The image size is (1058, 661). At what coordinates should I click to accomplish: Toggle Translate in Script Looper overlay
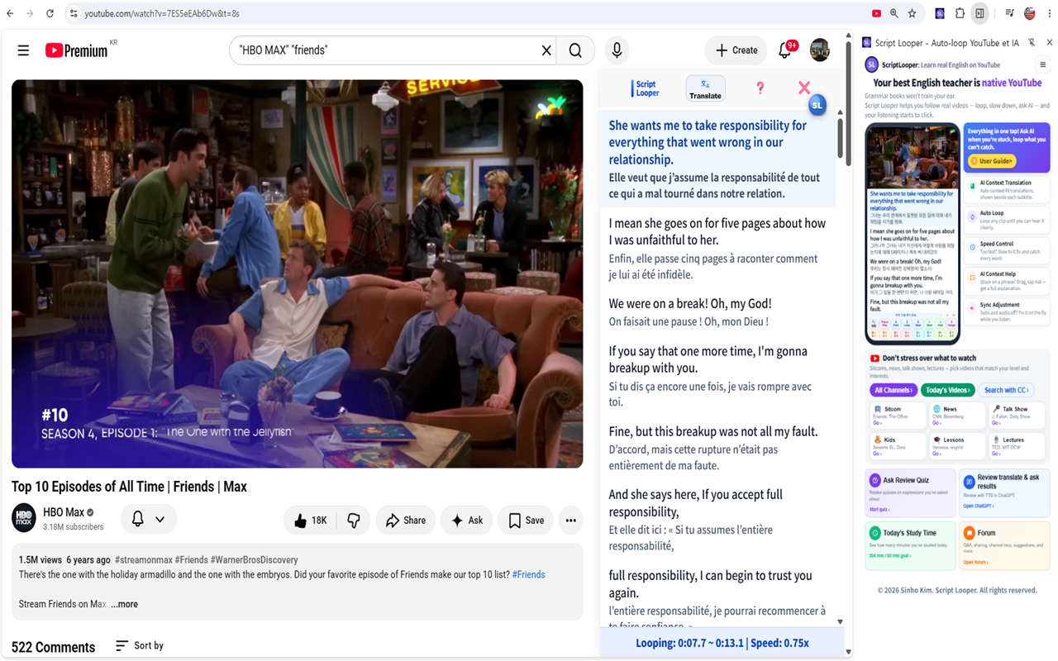705,88
